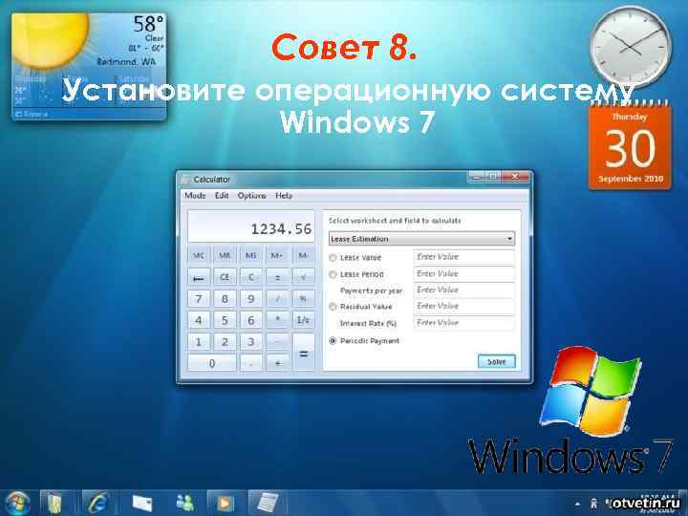Show hidden tray icons arrow
Image resolution: width=688 pixels, height=516 pixels.
(577, 505)
